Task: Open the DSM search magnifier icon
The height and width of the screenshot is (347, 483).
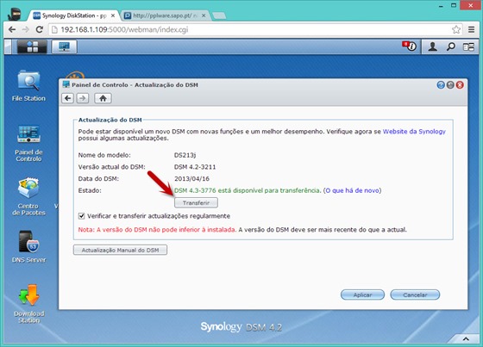Action: click(450, 46)
